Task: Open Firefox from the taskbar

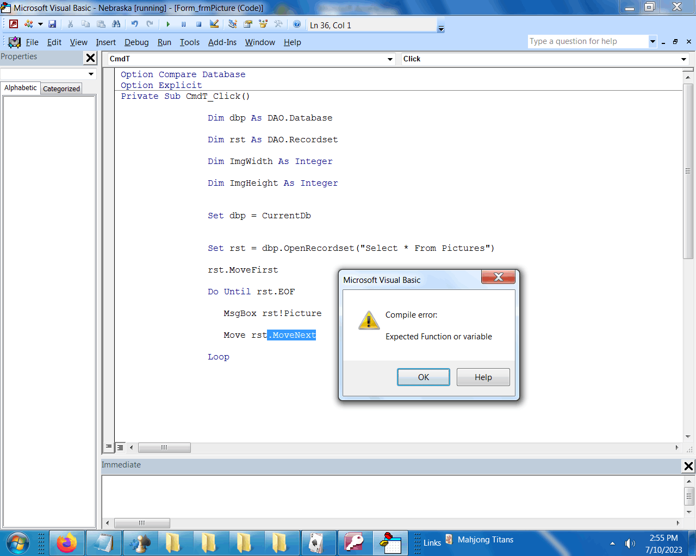Action: tap(67, 543)
